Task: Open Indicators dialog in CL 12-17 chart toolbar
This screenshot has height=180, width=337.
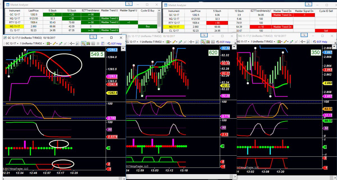Action: point(208,42)
